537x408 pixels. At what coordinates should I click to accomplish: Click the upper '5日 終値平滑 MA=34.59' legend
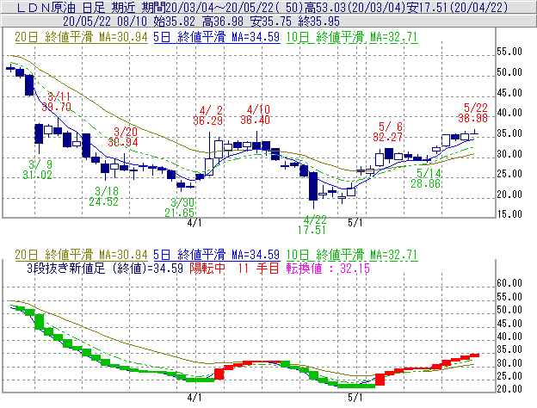(217, 37)
